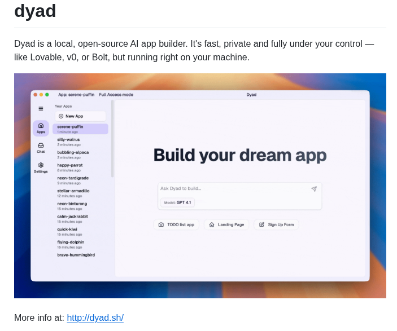Viewport: 397px width, 331px height.
Task: Click the Build your dream app heading
Action: [x=240, y=155]
